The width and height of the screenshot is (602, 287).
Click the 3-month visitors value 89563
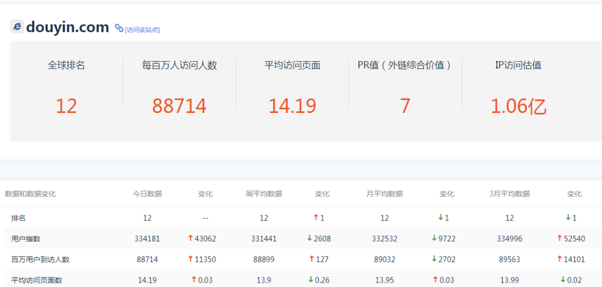(x=509, y=259)
